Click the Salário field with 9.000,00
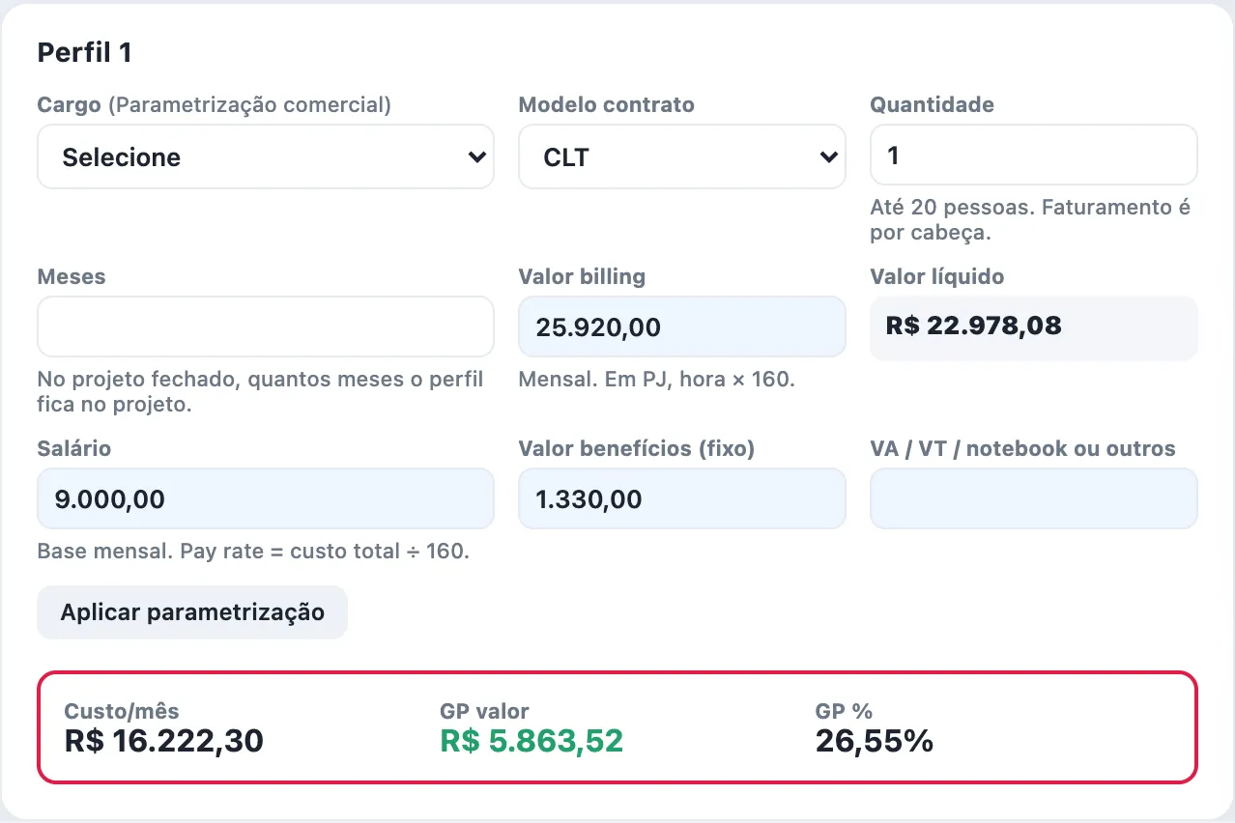 (x=266, y=498)
